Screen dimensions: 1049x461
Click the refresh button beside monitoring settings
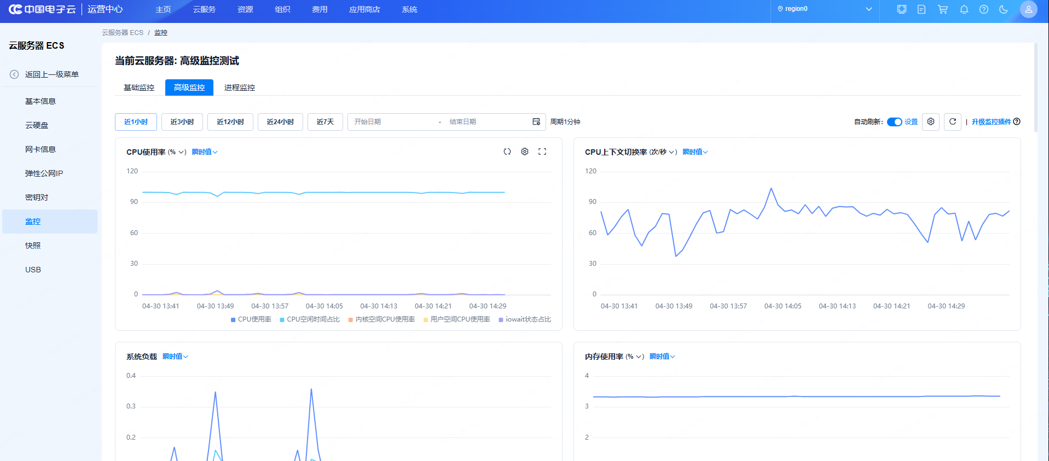[x=952, y=121]
